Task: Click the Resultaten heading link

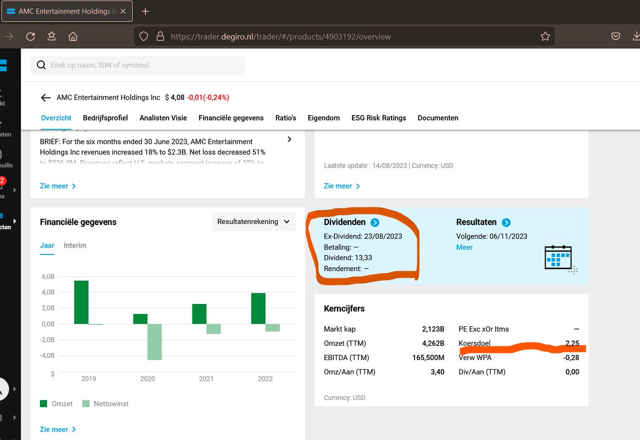Action: click(476, 222)
